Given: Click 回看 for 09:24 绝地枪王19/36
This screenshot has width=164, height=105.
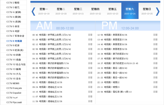Looking at the screenshot, I should tap(90, 87).
